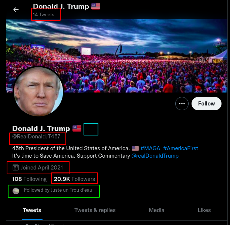Viewport: 230px width, 225px height.
Task: Click the flag emoji in the bio text
Action: pyautogui.click(x=135, y=148)
